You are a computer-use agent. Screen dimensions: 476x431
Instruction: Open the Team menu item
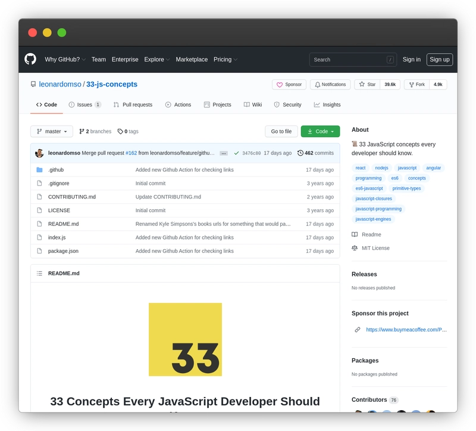[x=99, y=60]
